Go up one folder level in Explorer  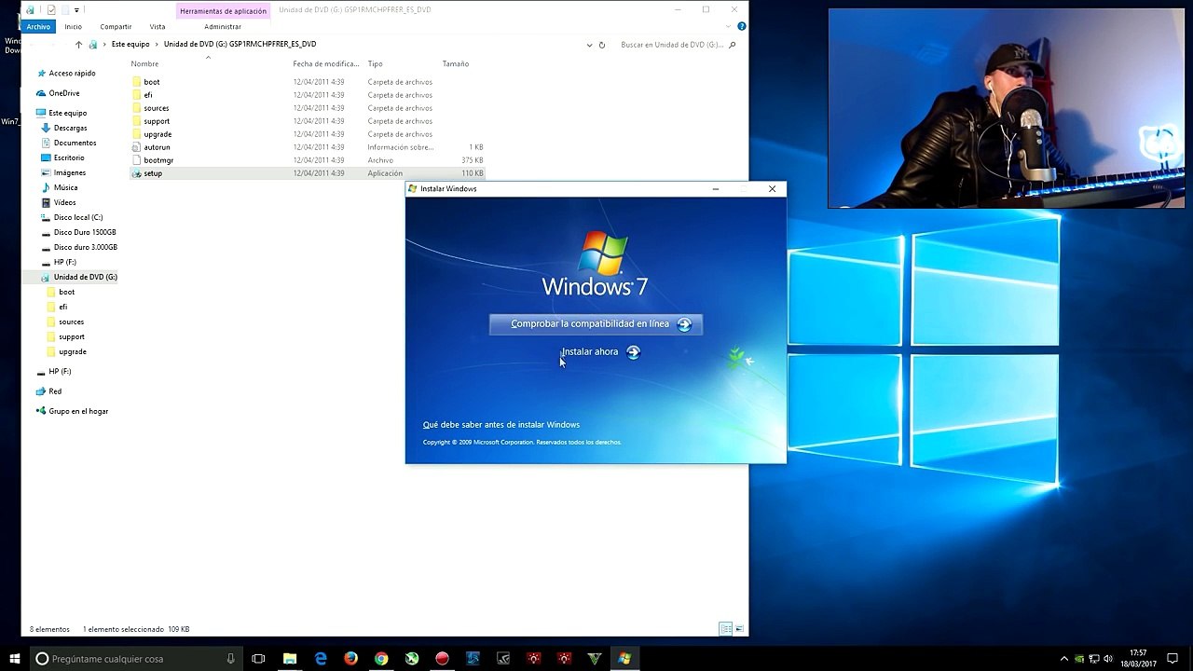(78, 45)
